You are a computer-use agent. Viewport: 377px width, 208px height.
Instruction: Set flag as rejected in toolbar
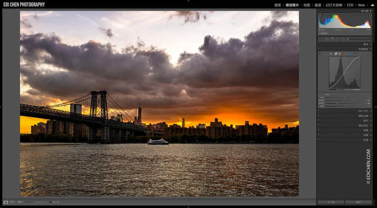(x=31, y=202)
